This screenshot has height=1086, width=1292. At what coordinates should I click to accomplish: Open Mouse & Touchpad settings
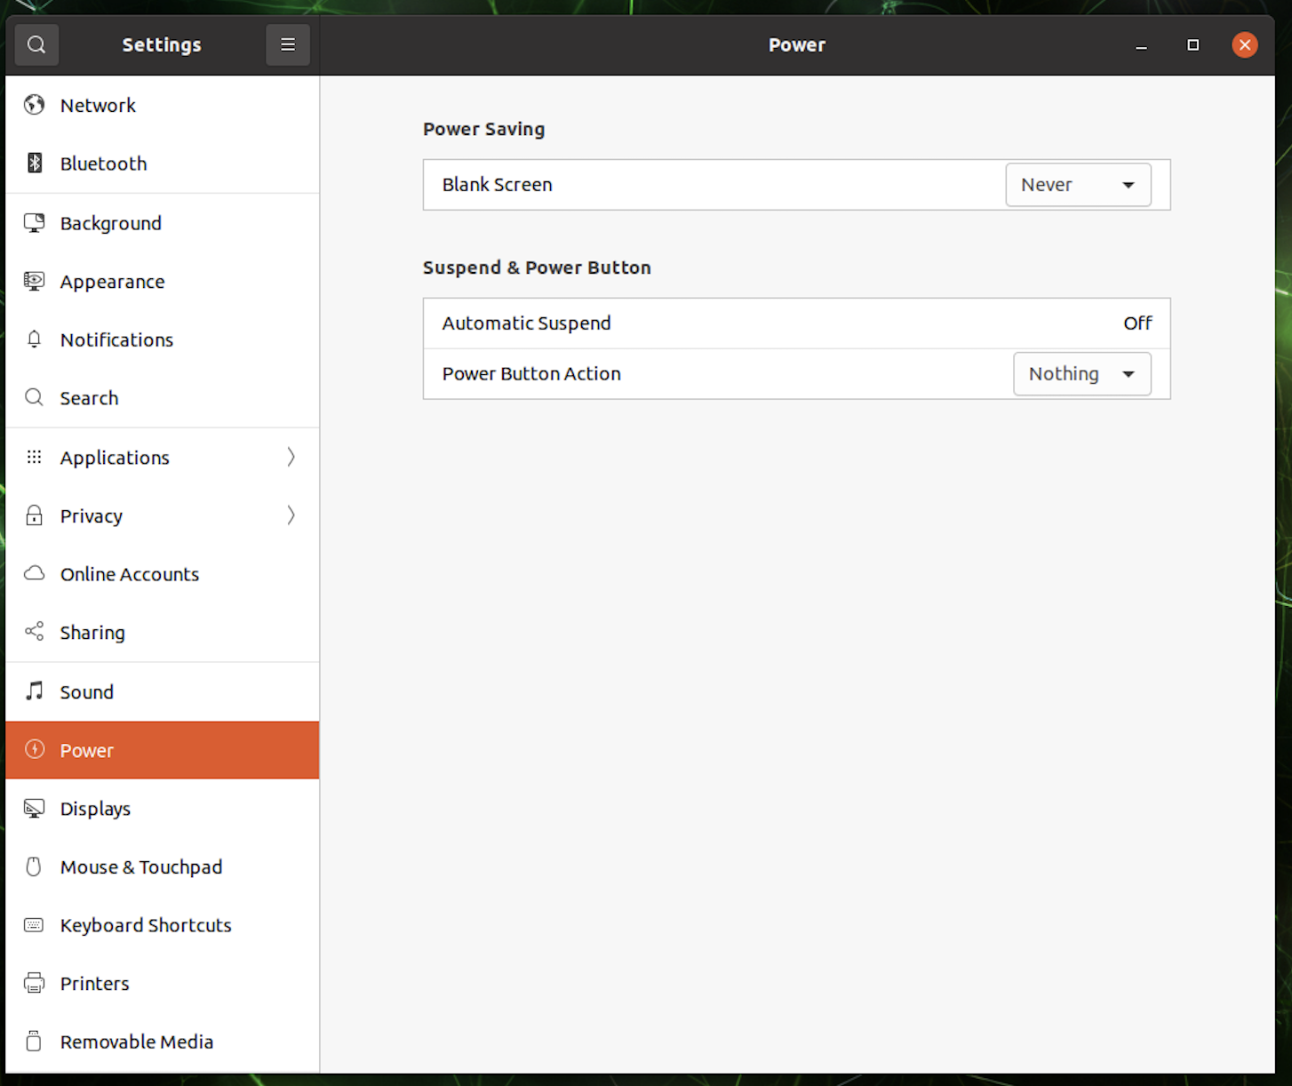click(x=141, y=867)
